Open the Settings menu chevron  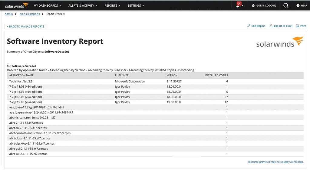(143, 5)
